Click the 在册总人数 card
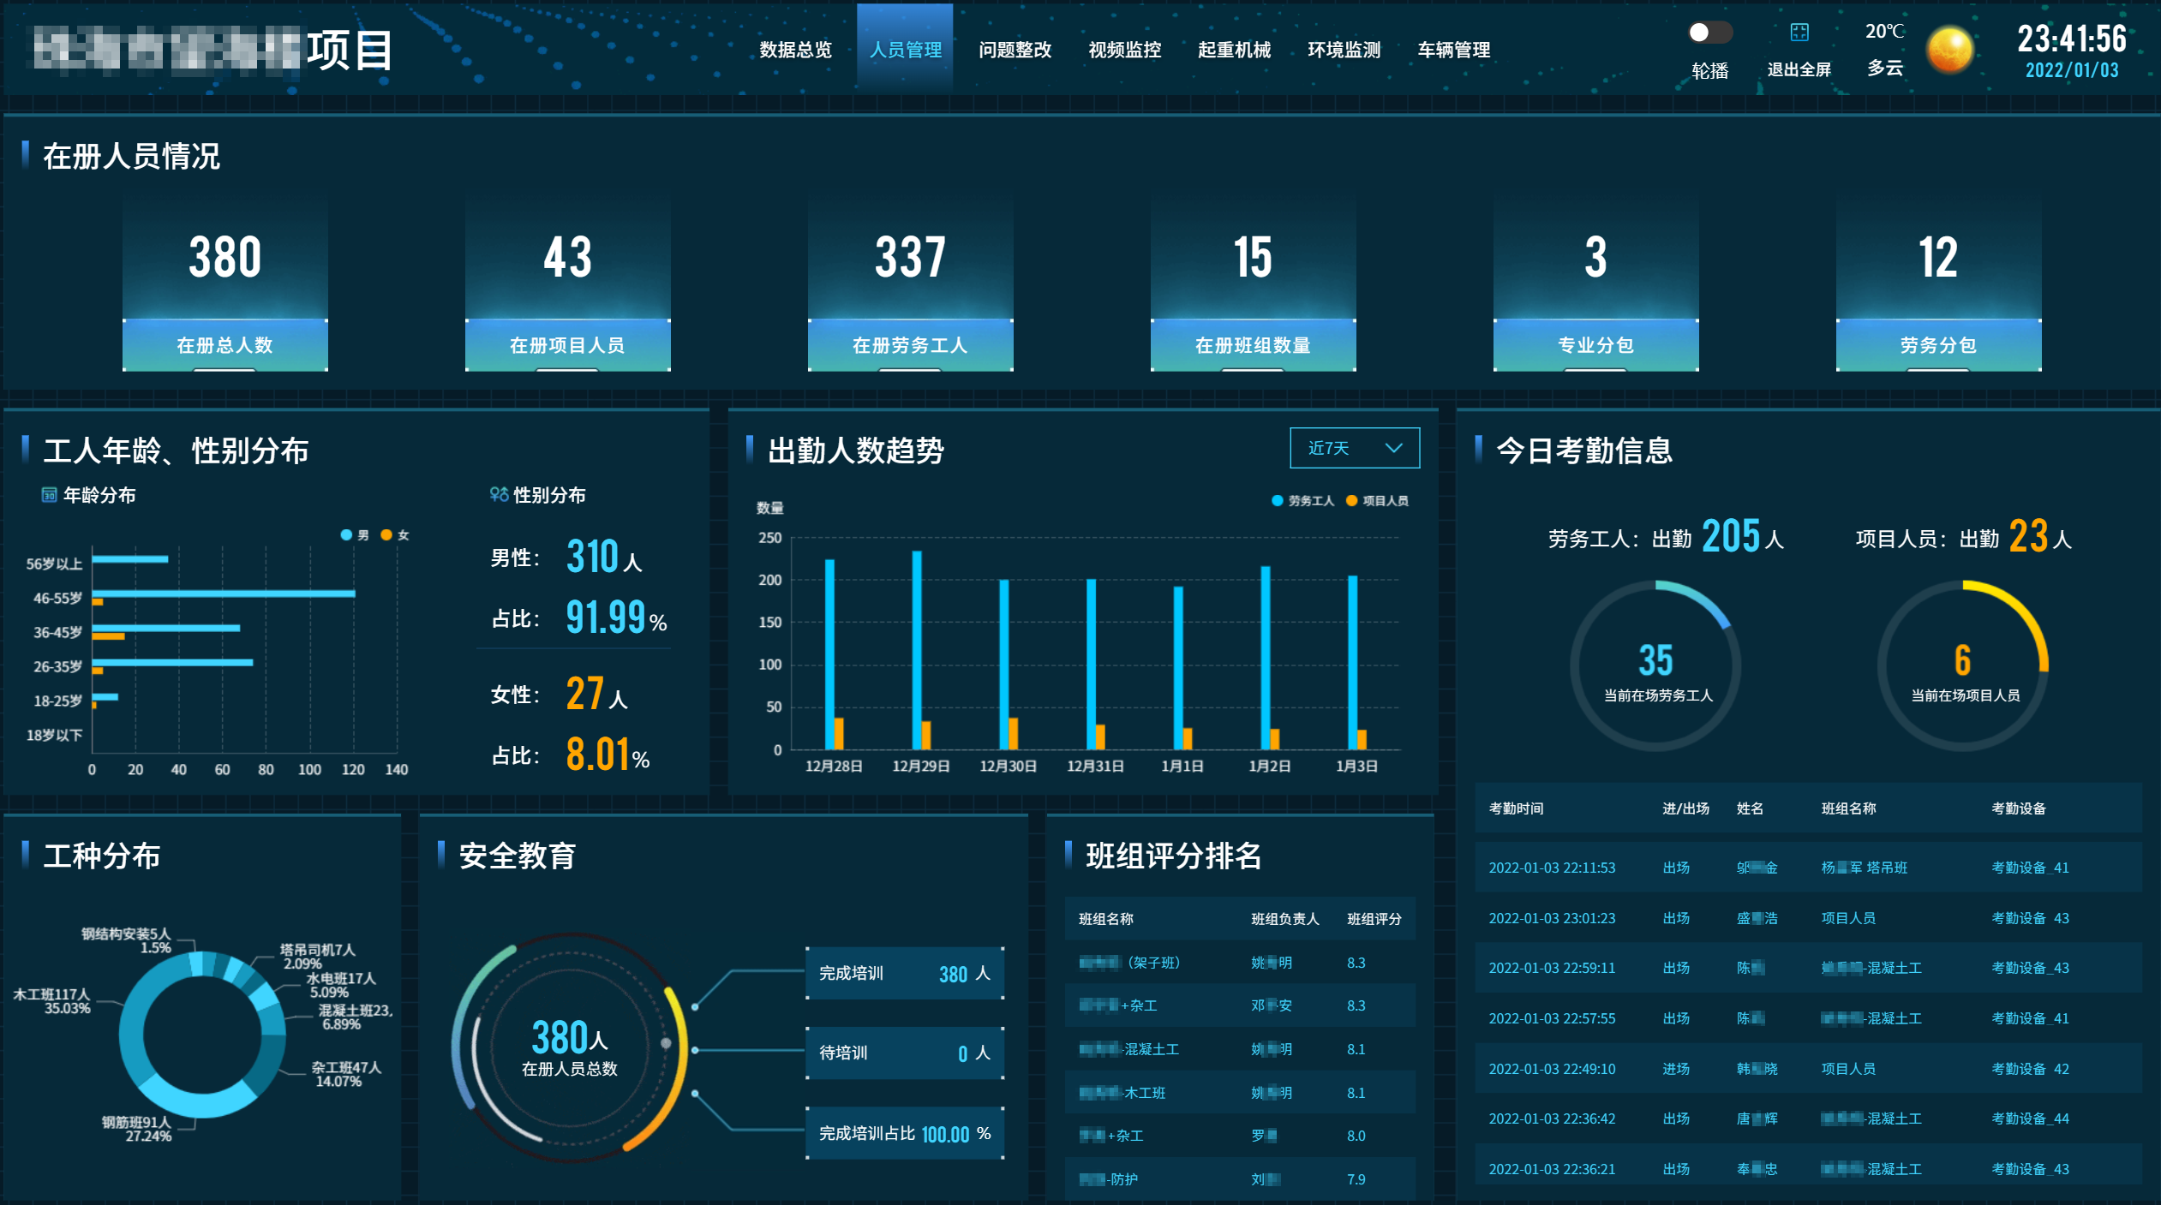Viewport: 2161px width, 1205px height. [x=225, y=283]
